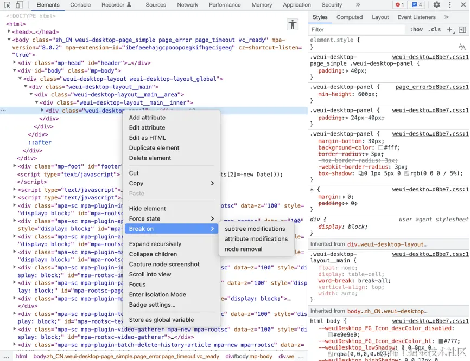This screenshot has width=470, height=361.
Task: Click the box-shadow rgb color swatch
Action: (x=407, y=173)
